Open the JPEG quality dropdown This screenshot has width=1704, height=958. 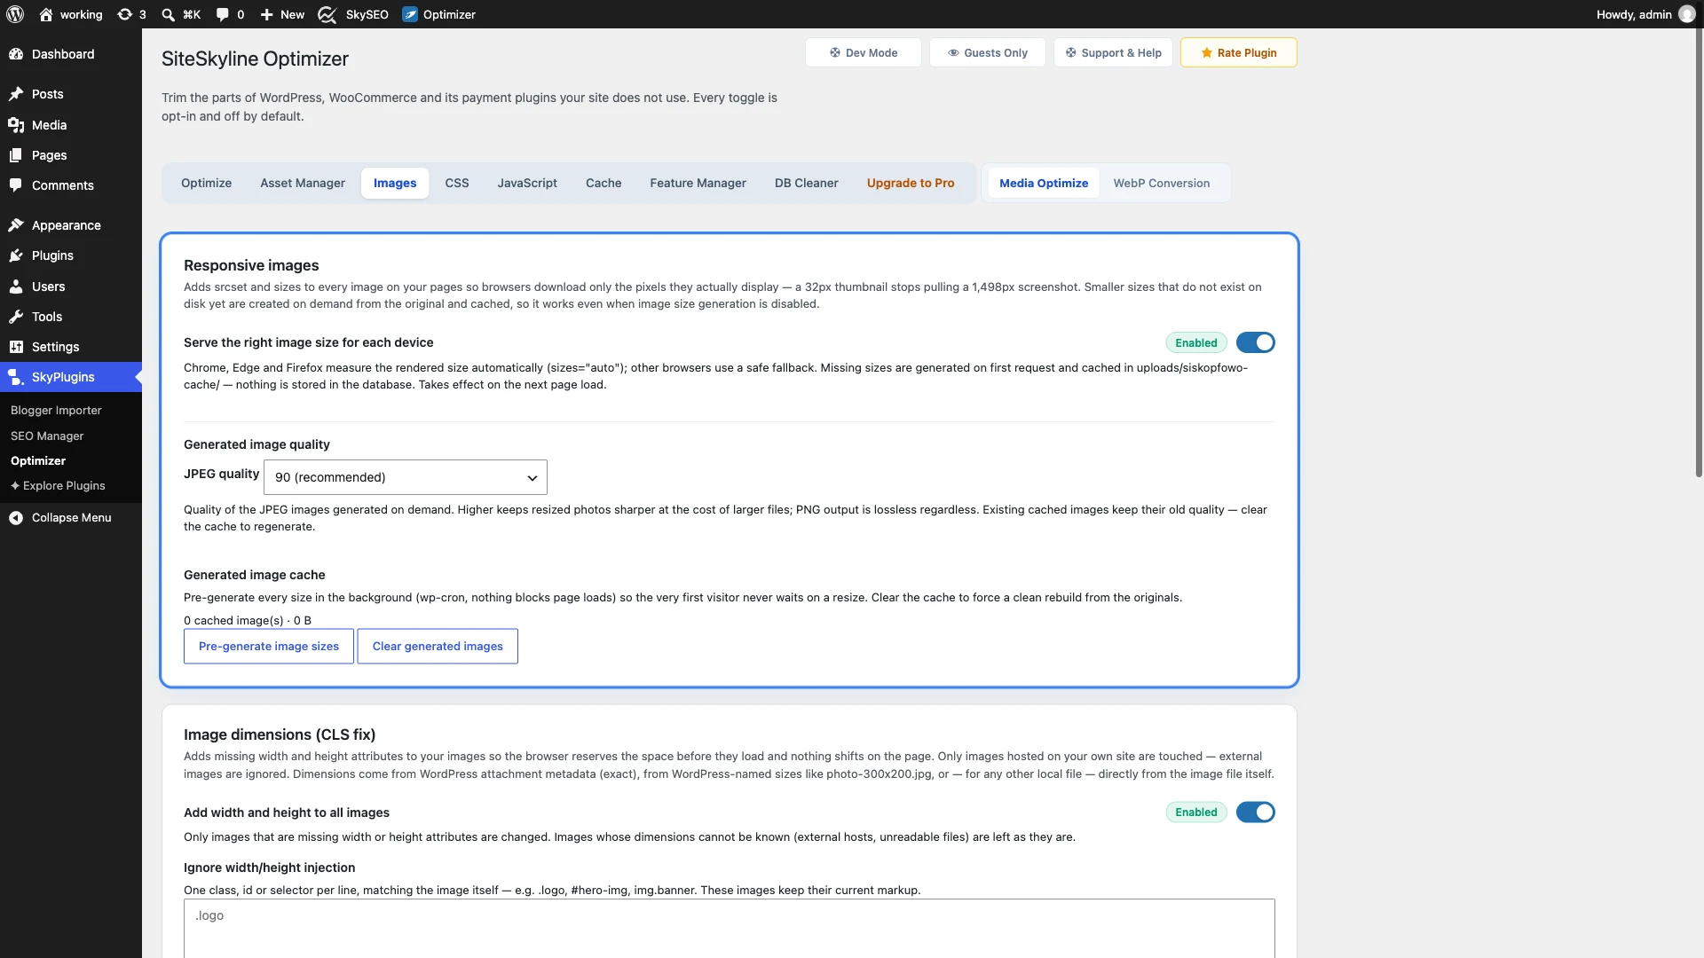(x=406, y=477)
